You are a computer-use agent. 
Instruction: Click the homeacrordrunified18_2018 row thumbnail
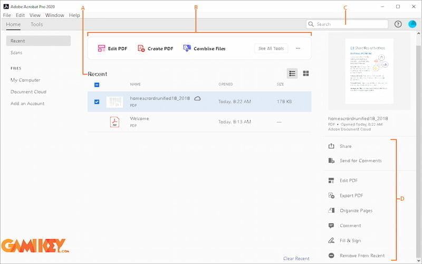coord(114,102)
